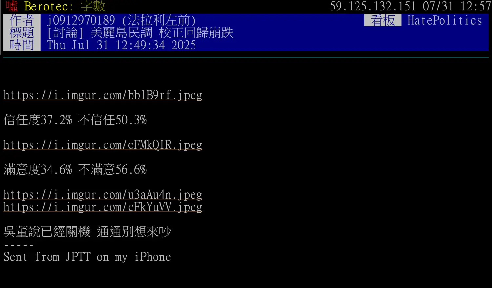The height and width of the screenshot is (288, 492).
Task: Open the imgur link u3aAu4n.jpeg
Action: (103, 195)
